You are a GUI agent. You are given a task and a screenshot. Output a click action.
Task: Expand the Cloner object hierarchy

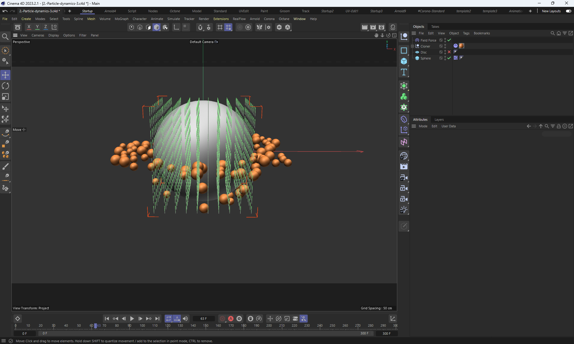413,46
